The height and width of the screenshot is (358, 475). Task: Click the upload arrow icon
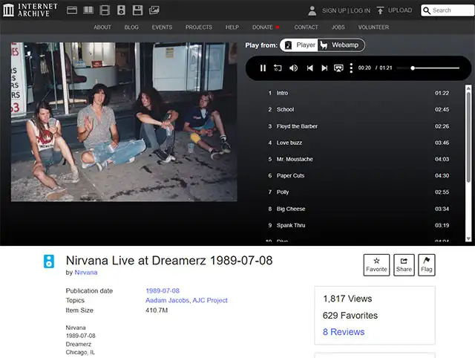[380, 10]
